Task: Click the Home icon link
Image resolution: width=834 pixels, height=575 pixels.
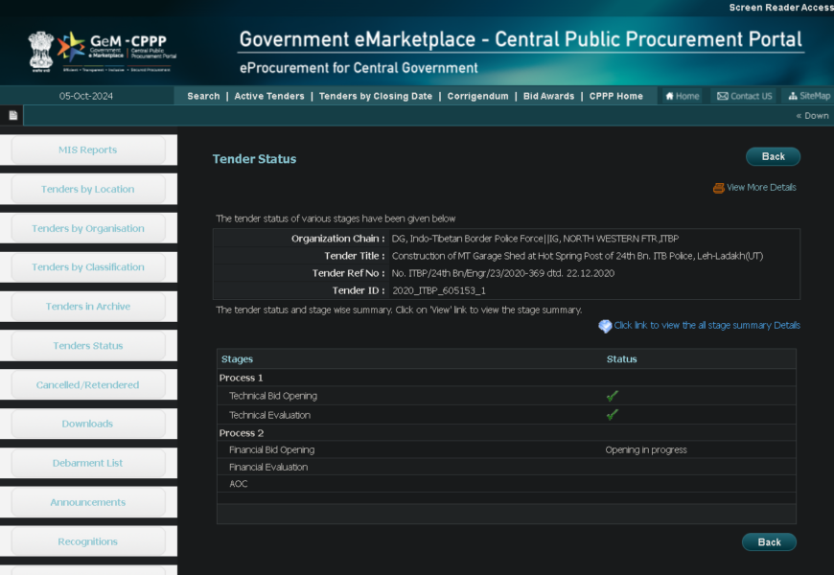Action: (x=683, y=96)
